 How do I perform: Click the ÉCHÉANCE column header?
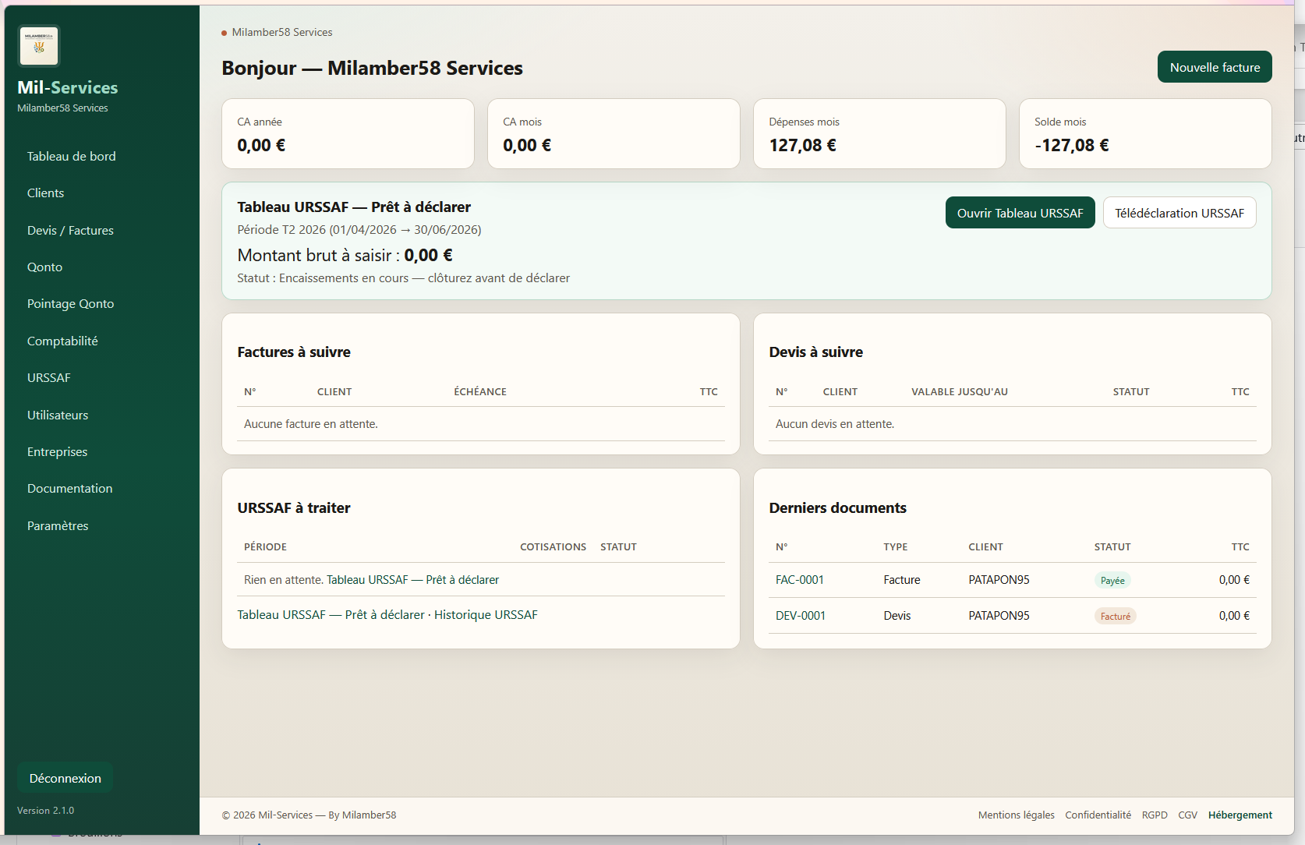[x=480, y=392]
